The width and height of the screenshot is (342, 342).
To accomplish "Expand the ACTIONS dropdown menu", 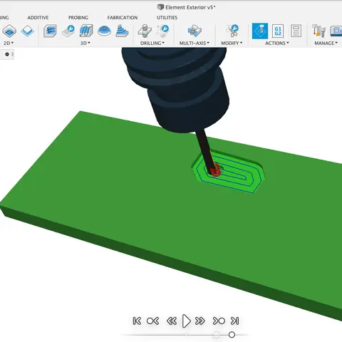I will pos(277,43).
